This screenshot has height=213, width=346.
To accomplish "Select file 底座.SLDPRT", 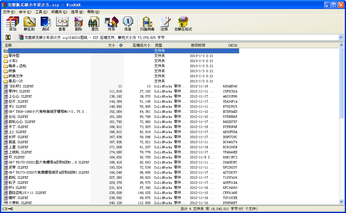I will point(121,142).
